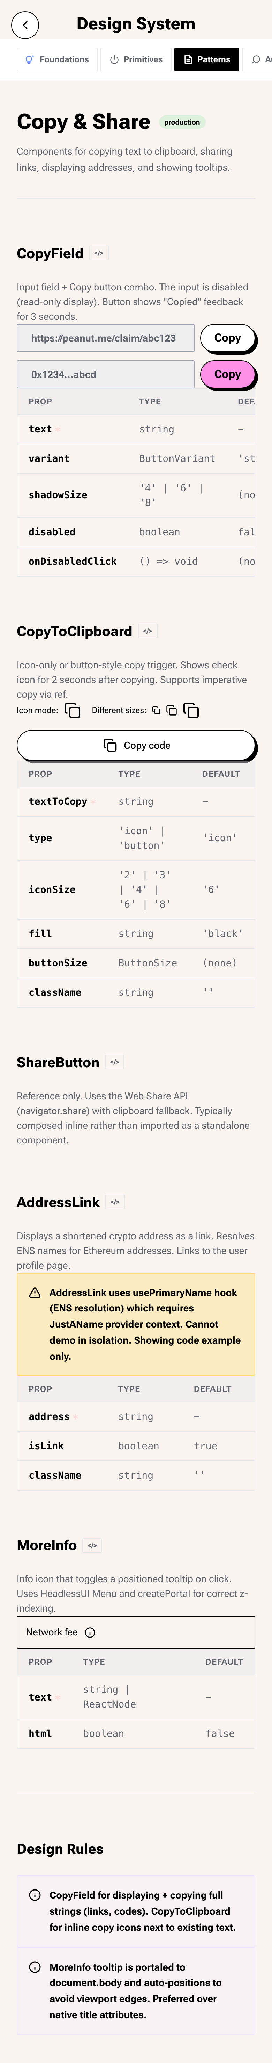Click the peanut.me claim link field
Viewport: 272px width, 2063px height.
coord(105,338)
